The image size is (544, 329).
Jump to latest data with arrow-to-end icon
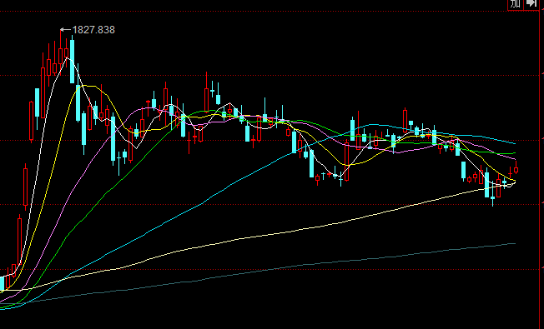531,4
